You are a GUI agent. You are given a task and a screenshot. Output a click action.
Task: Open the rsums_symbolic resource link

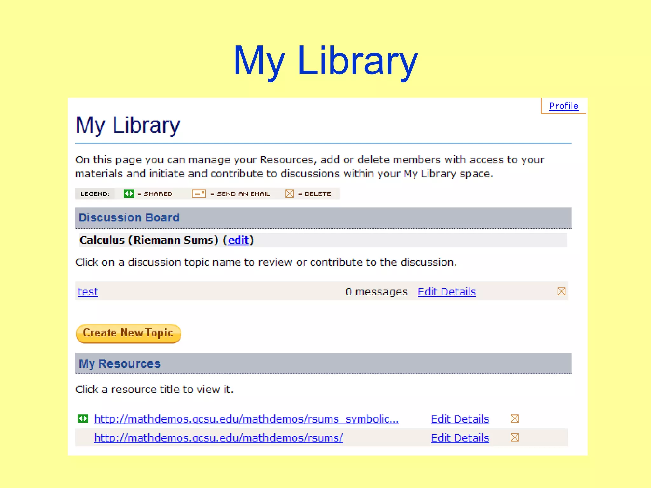246,419
